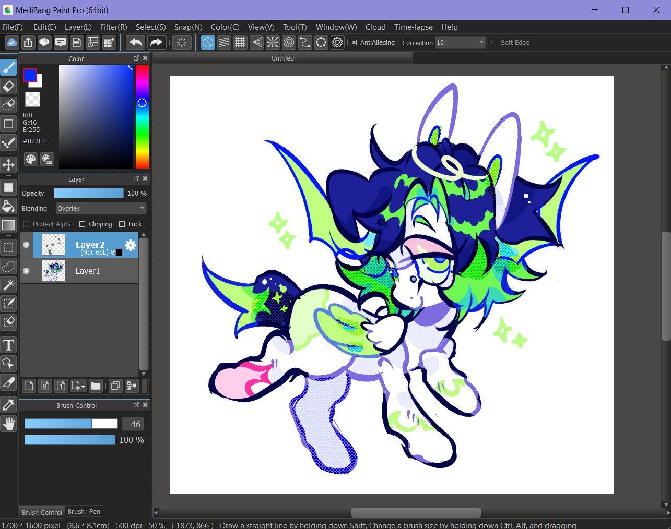Viewport: 671px width, 529px height.
Task: Select the Text tool
Action: 9,345
